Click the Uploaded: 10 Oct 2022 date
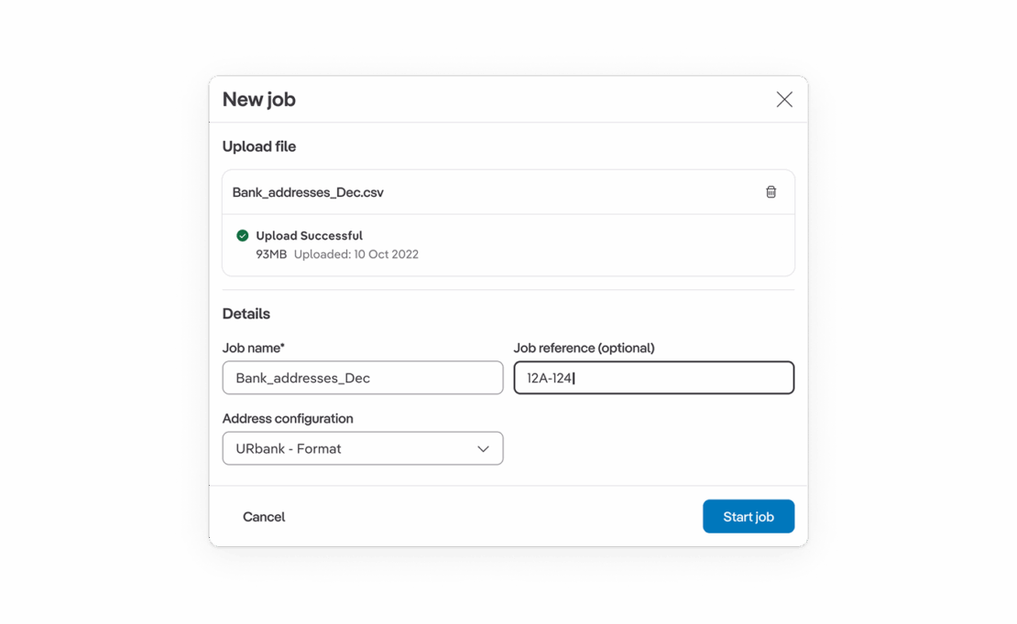 point(356,254)
